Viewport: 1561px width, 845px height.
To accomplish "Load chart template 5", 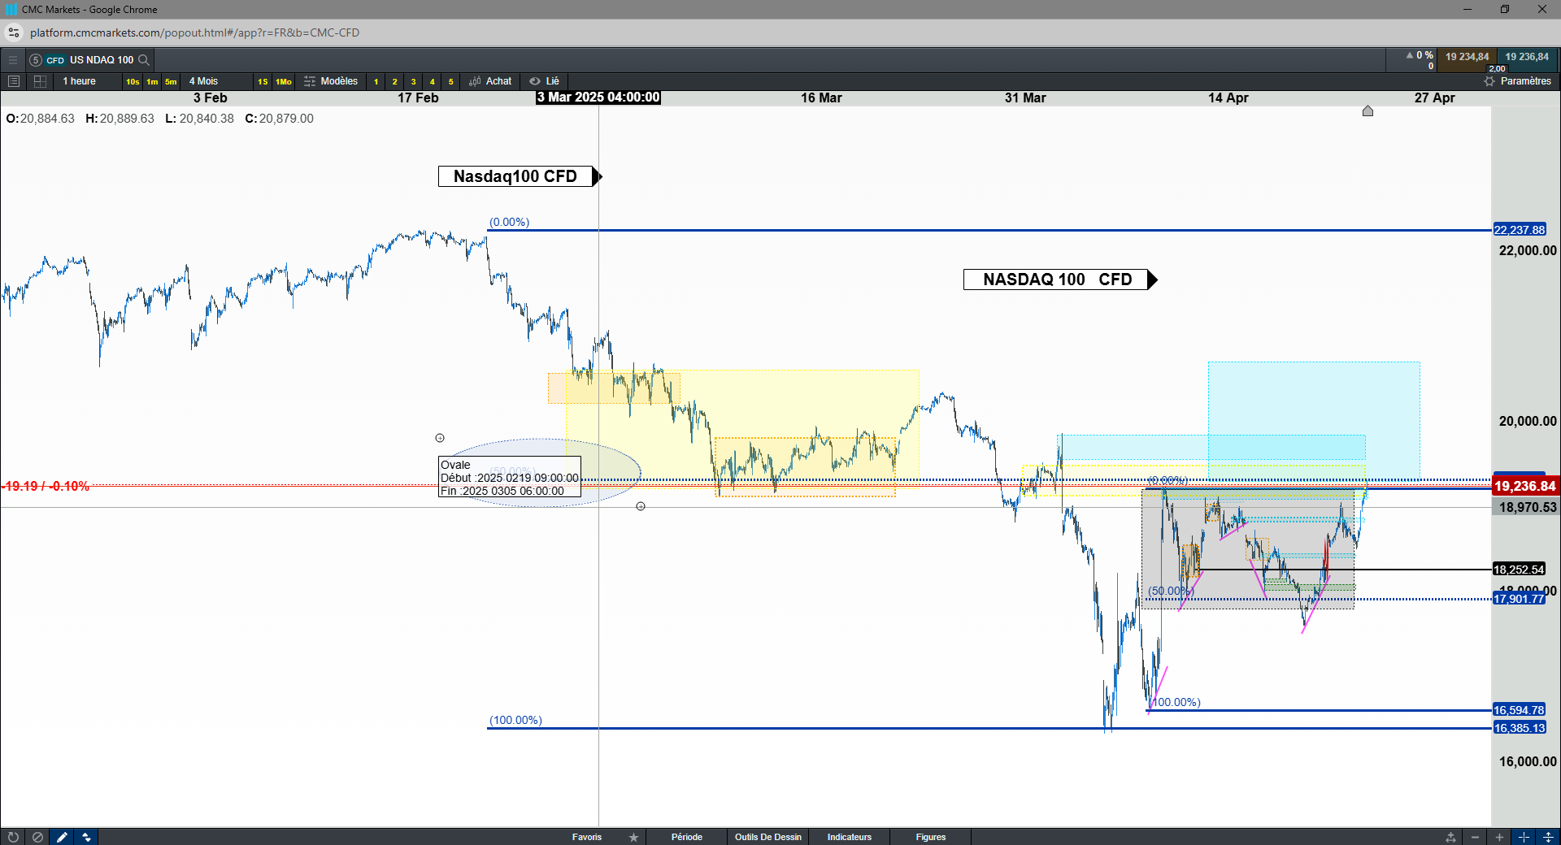I will coord(450,81).
